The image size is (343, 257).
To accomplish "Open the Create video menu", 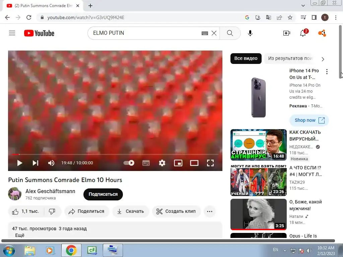I will [287, 33].
